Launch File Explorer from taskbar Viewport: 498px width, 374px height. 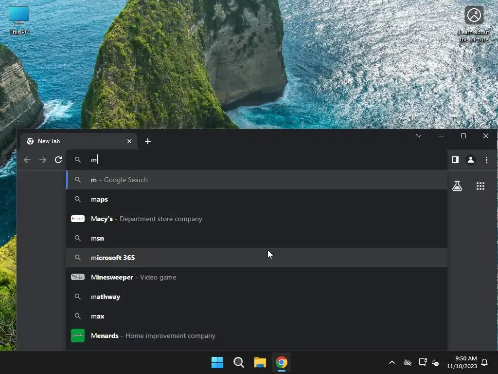pos(260,362)
